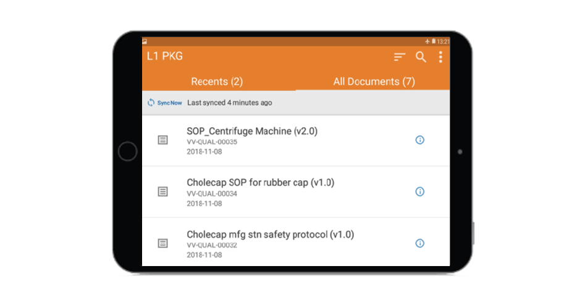Switch to the Recents (2) tab

click(x=217, y=81)
